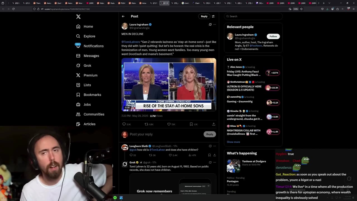Click the Post your reply field
Image resolution: width=357 pixels, height=201 pixels.
coord(165,134)
